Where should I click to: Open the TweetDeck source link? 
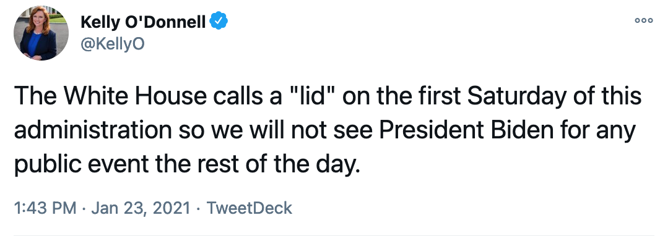249,208
